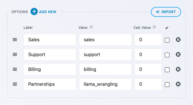Click the ADD NEW text link
Viewport: 193px width, 105px height.
[48, 12]
